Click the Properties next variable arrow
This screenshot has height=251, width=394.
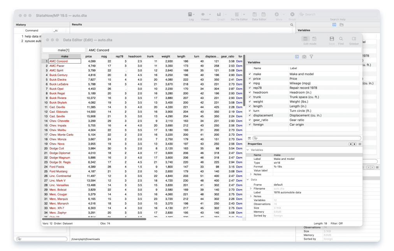point(355,144)
